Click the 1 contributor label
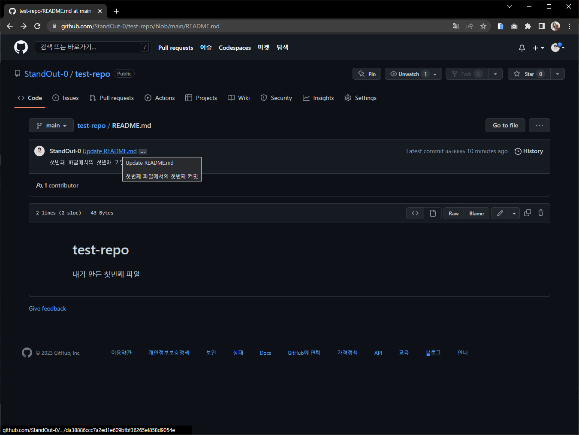Viewport: 579px width, 435px height. 57,185
